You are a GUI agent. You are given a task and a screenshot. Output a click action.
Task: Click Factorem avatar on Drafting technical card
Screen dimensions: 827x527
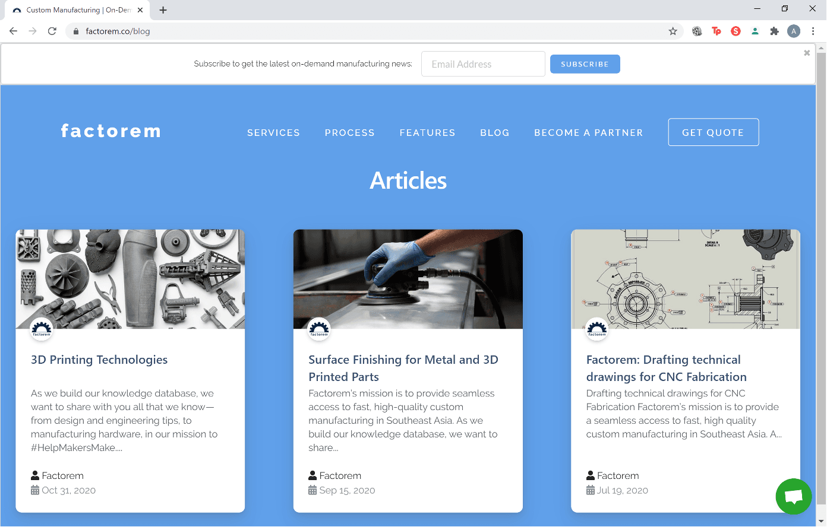tap(597, 329)
